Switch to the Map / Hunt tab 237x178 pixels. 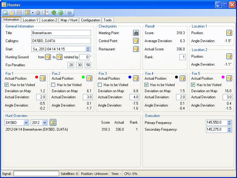click(69, 20)
